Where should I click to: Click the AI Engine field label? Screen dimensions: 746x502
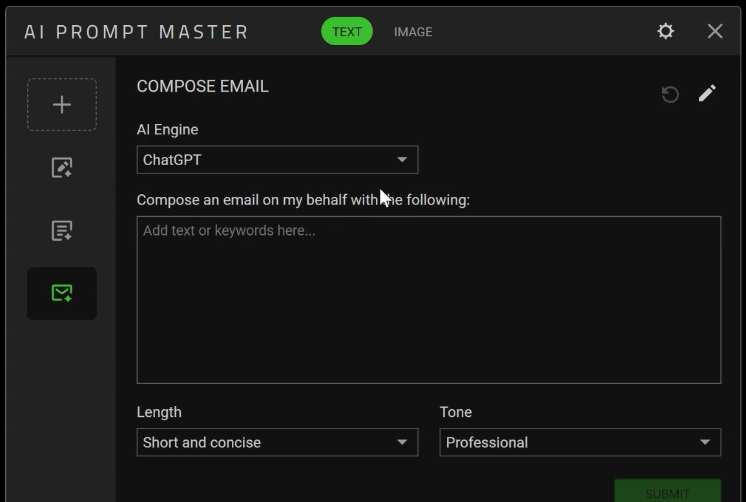[x=167, y=130]
